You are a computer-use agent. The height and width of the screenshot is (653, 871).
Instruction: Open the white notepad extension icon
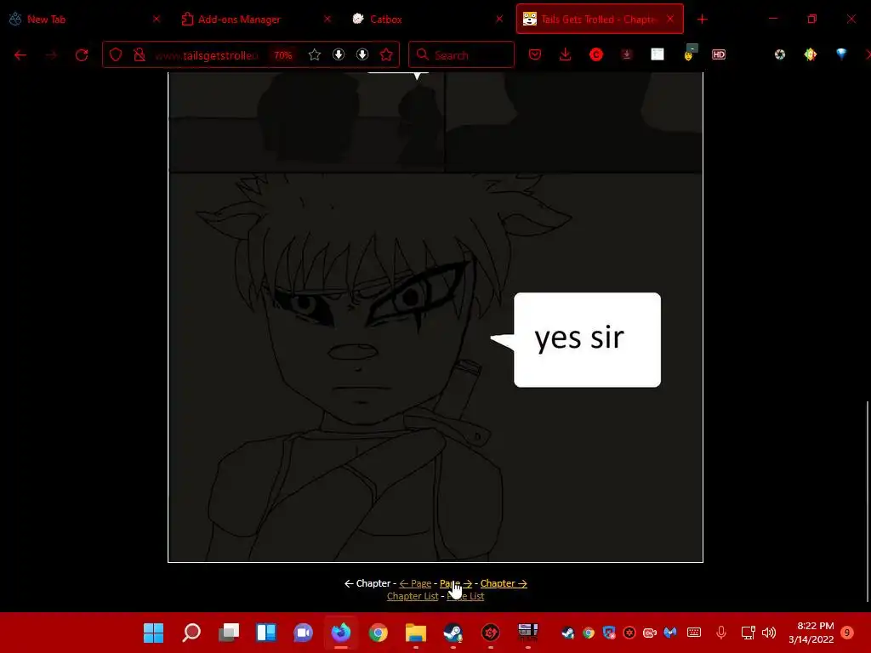[658, 54]
